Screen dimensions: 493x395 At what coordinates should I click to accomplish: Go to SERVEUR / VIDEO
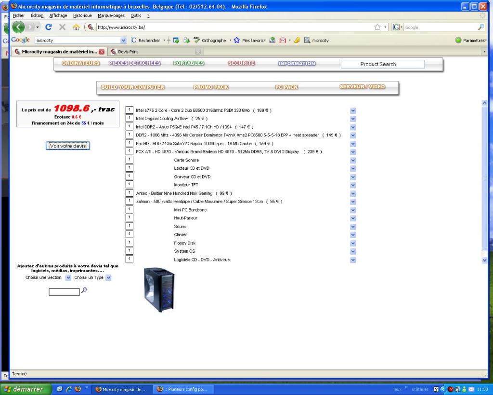[362, 87]
